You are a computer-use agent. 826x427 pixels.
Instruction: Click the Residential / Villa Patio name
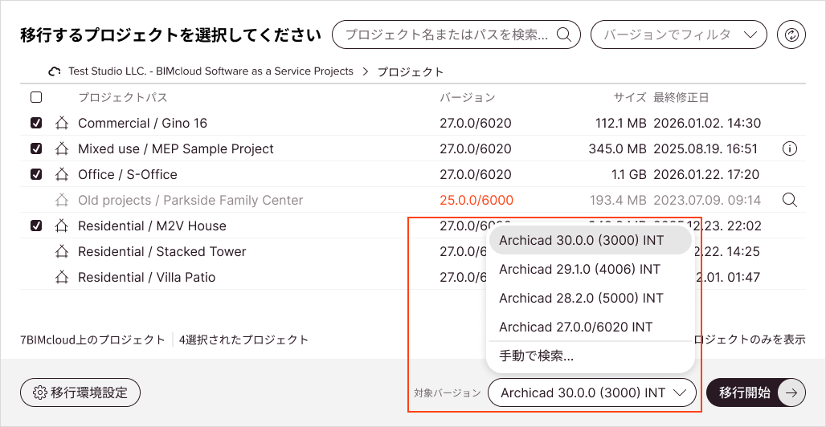[147, 277]
